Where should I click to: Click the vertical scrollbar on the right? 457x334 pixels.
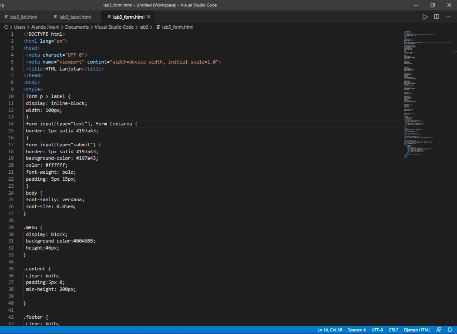[455, 178]
